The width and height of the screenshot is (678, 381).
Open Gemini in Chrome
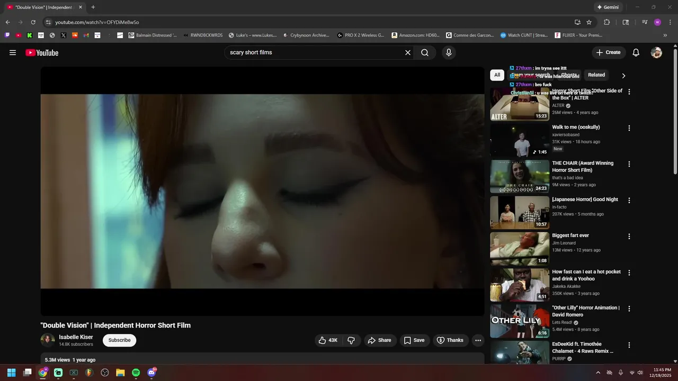coord(608,7)
